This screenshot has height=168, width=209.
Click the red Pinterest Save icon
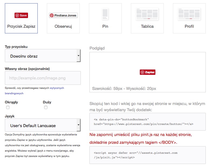pos(21,15)
